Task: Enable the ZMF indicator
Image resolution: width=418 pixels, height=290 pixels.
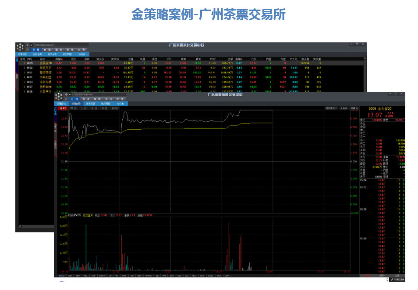Action: click(227, 276)
